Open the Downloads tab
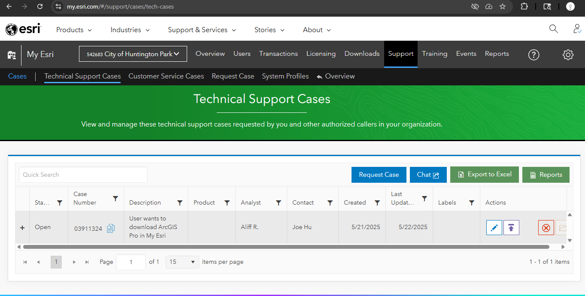Viewport: 585px width, 296px height. (362, 54)
